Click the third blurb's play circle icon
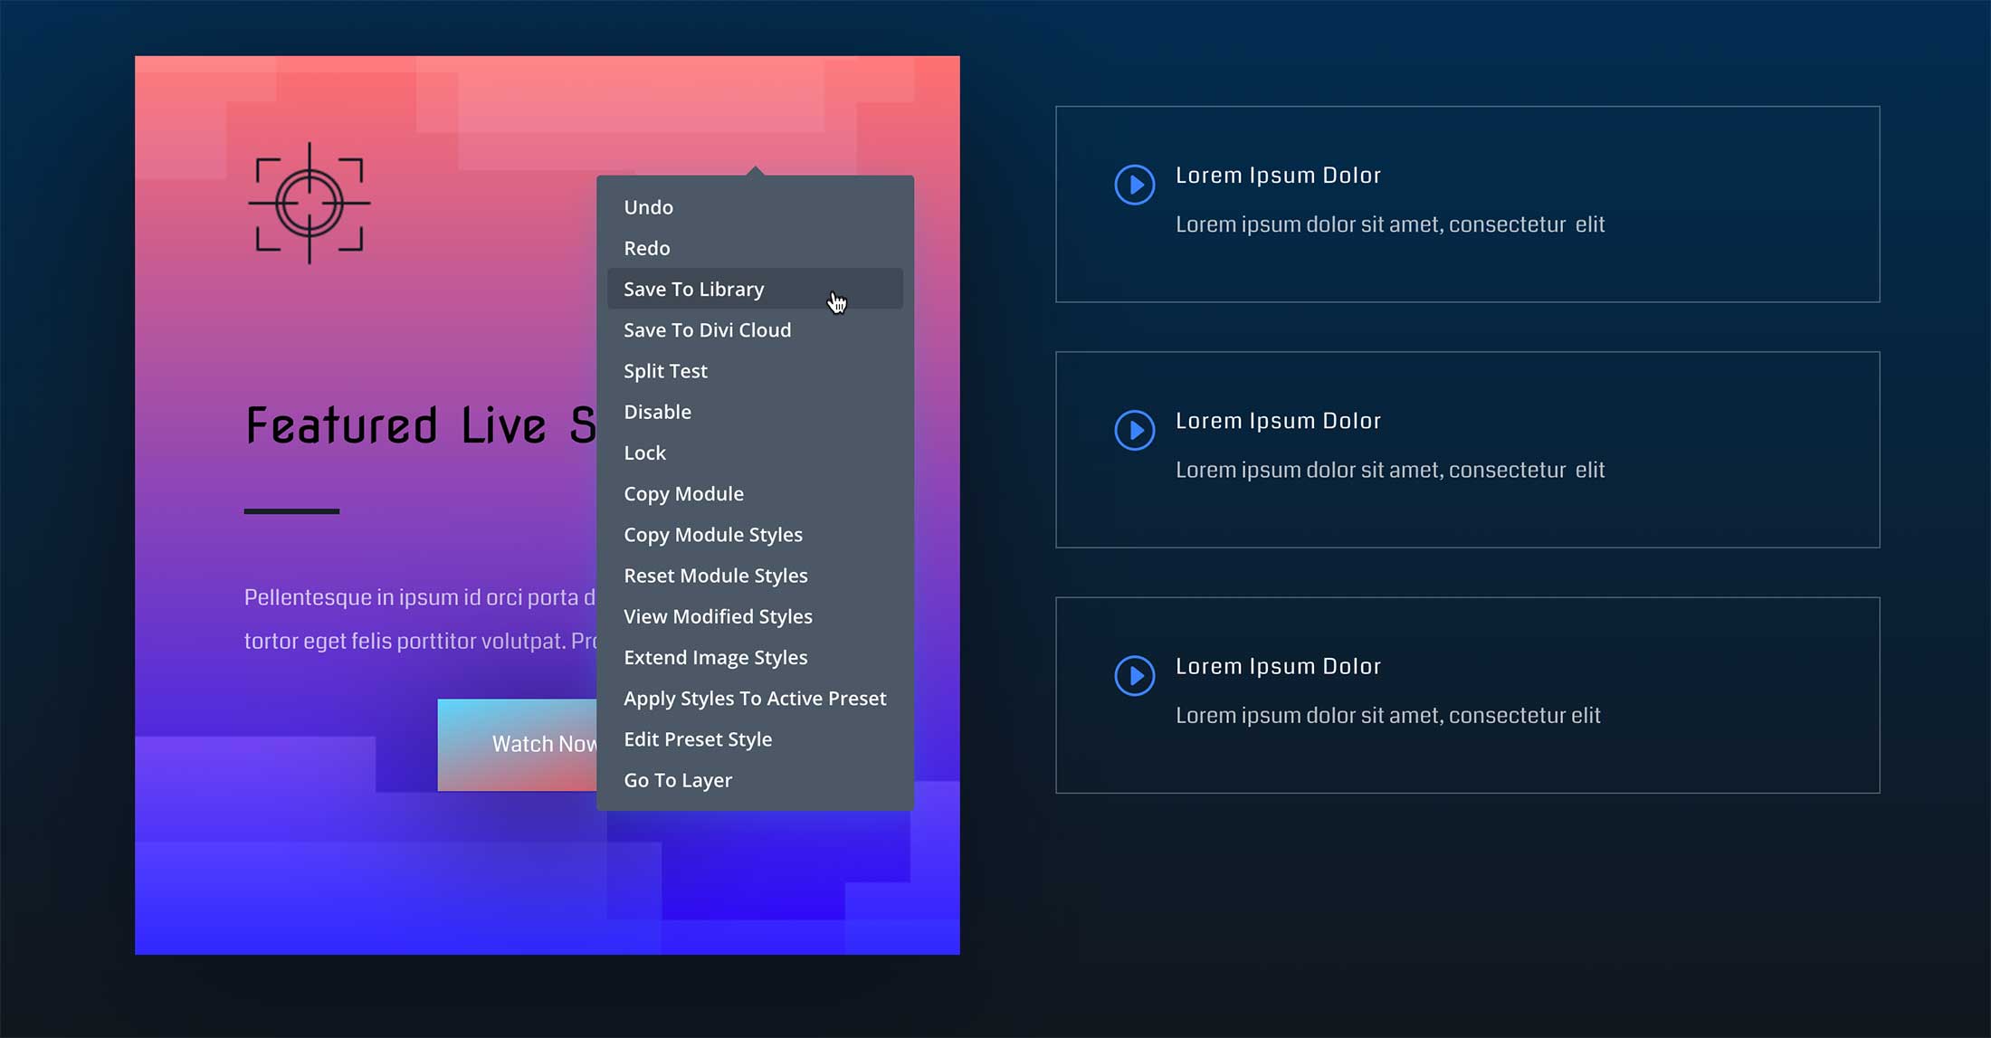The width and height of the screenshot is (1991, 1038). click(1134, 675)
